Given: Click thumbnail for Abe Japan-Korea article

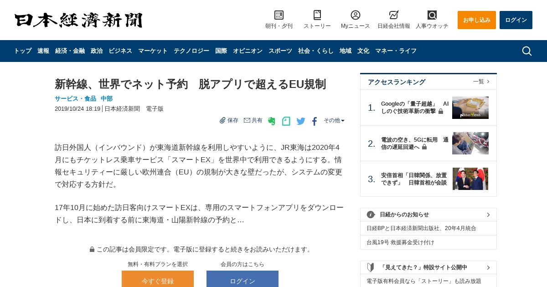Looking at the screenshot, I should tap(470, 179).
